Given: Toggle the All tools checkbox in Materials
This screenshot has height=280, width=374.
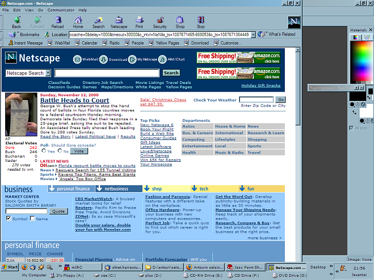Looking at the screenshot, I should click(352, 128).
